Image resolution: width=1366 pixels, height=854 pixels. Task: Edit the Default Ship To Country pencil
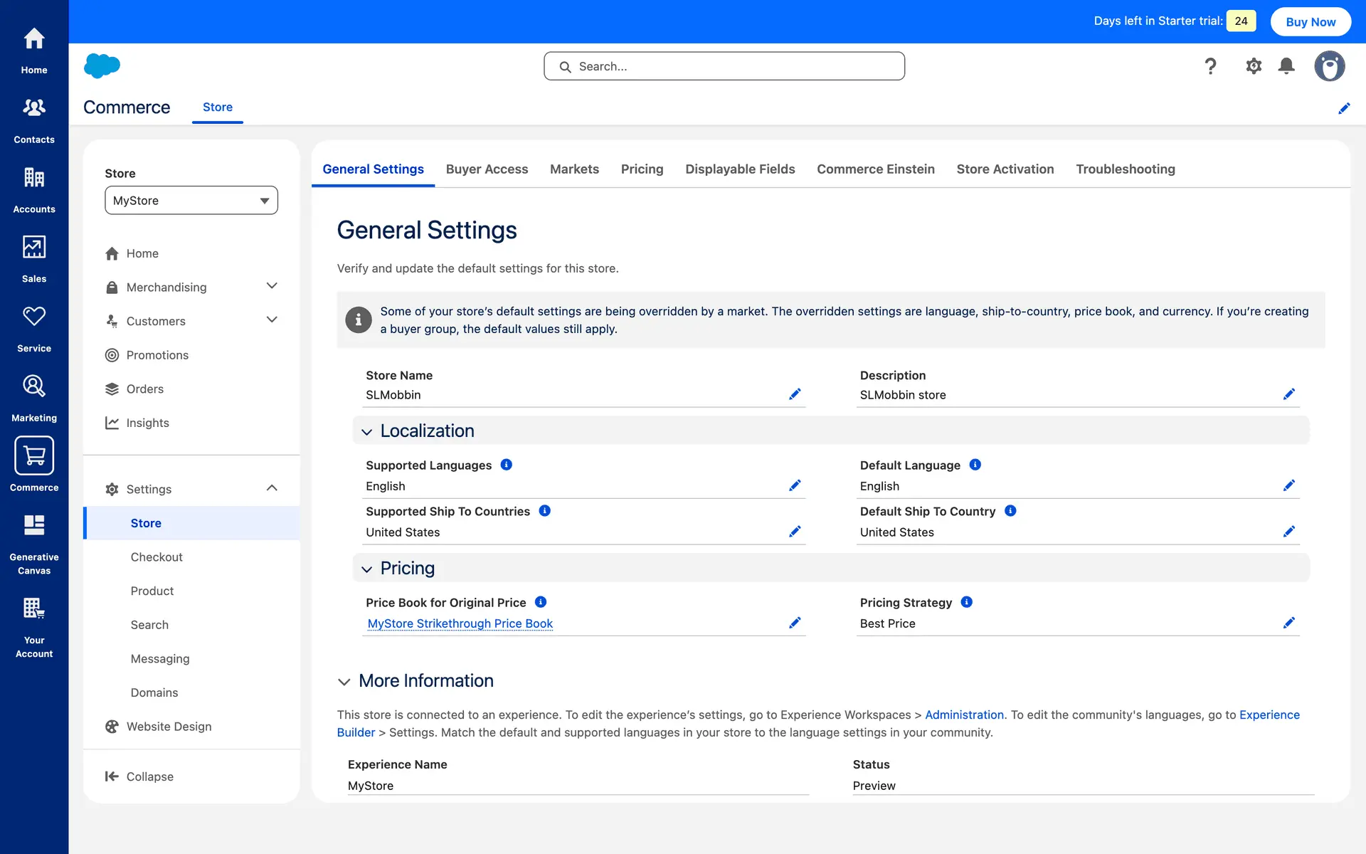[x=1288, y=532]
